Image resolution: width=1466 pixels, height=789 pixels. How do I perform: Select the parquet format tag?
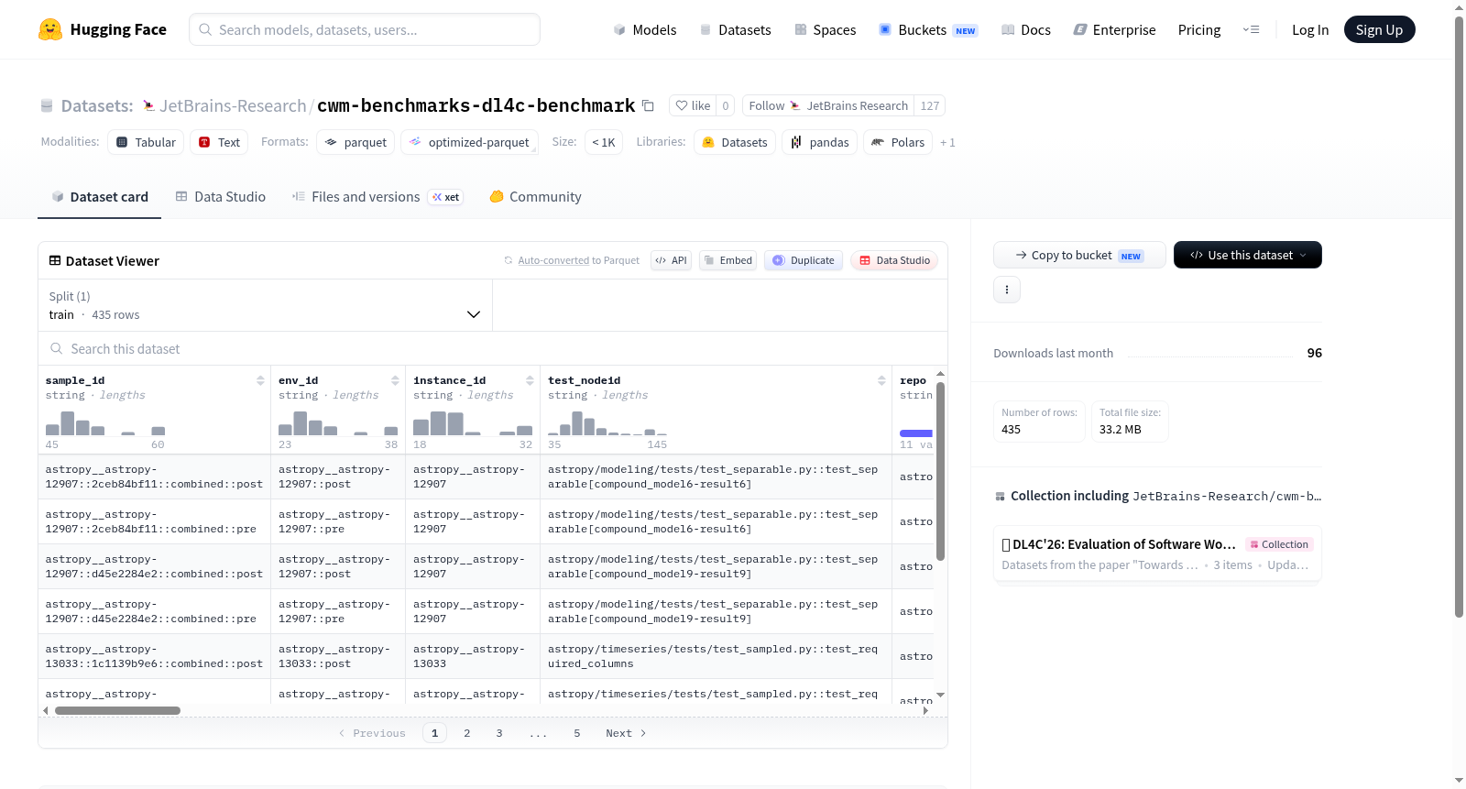tap(356, 142)
